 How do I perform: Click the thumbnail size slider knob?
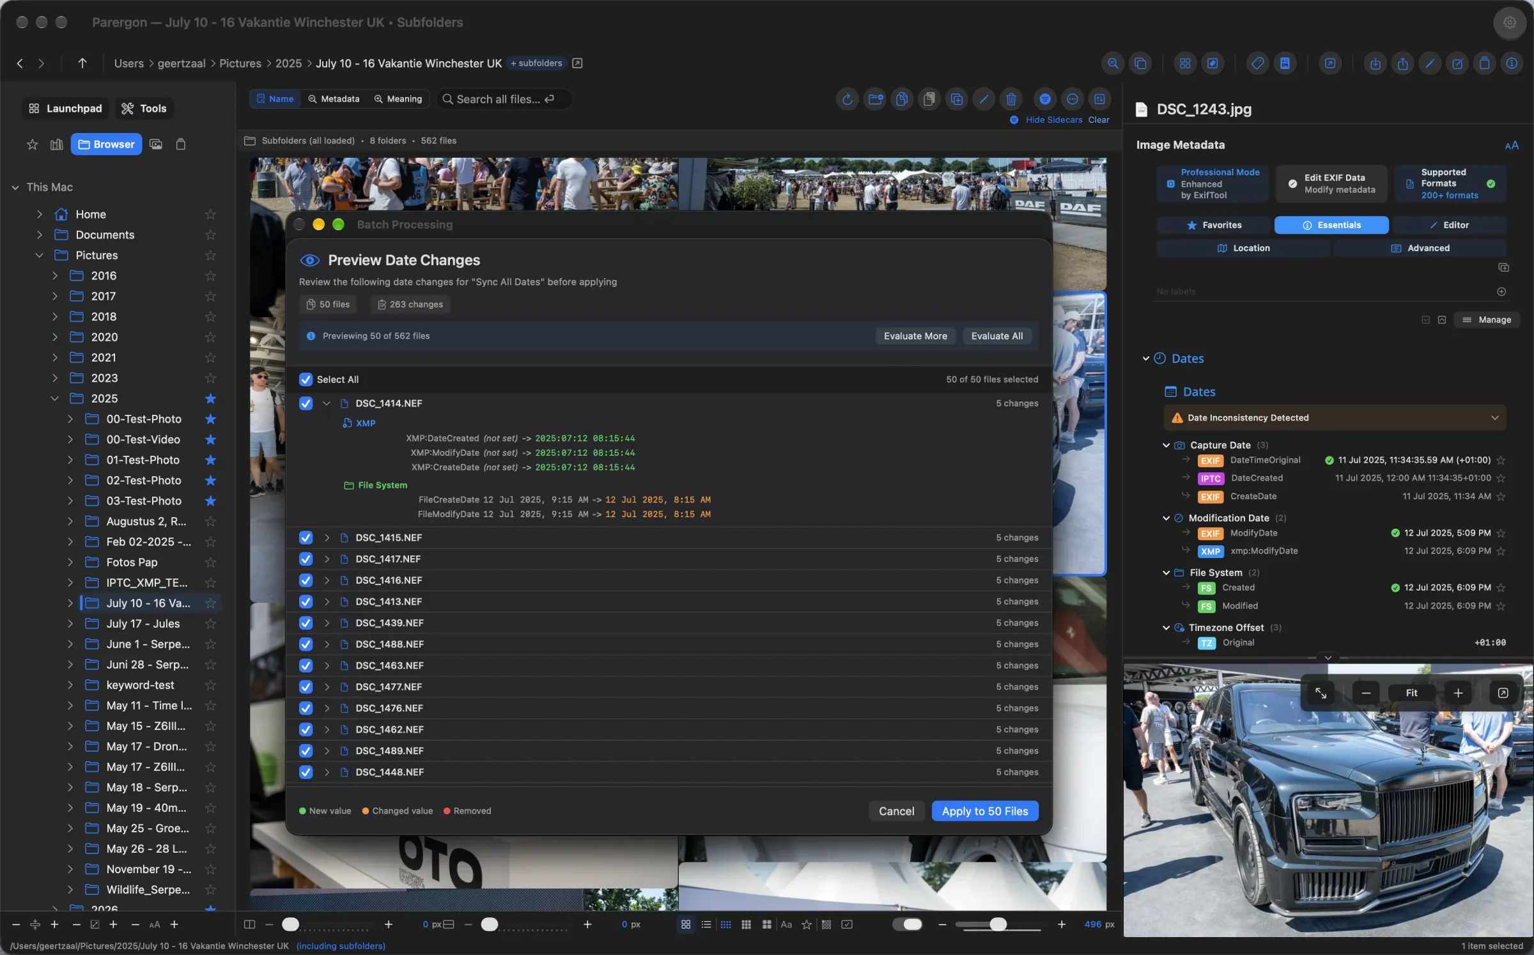998,924
